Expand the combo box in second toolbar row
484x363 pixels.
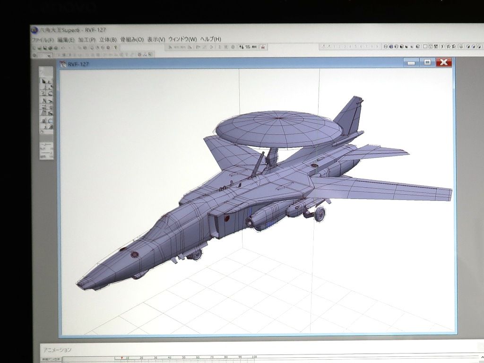tap(49, 55)
